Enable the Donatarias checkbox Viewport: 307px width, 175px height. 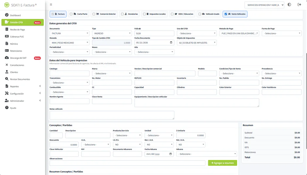(122, 14)
